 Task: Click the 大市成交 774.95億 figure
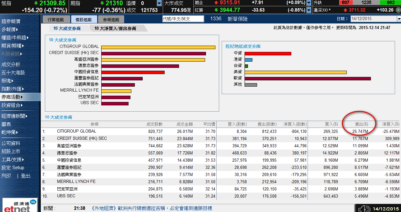pyautogui.click(x=181, y=10)
